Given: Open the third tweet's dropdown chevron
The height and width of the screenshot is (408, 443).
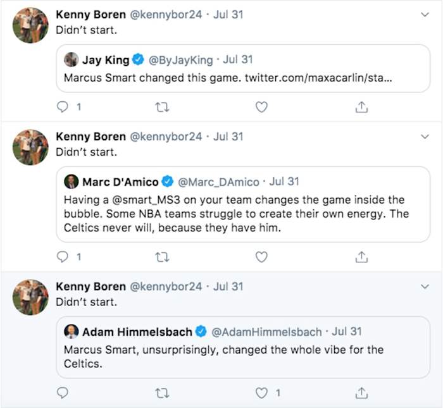Looking at the screenshot, I should 425,287.
